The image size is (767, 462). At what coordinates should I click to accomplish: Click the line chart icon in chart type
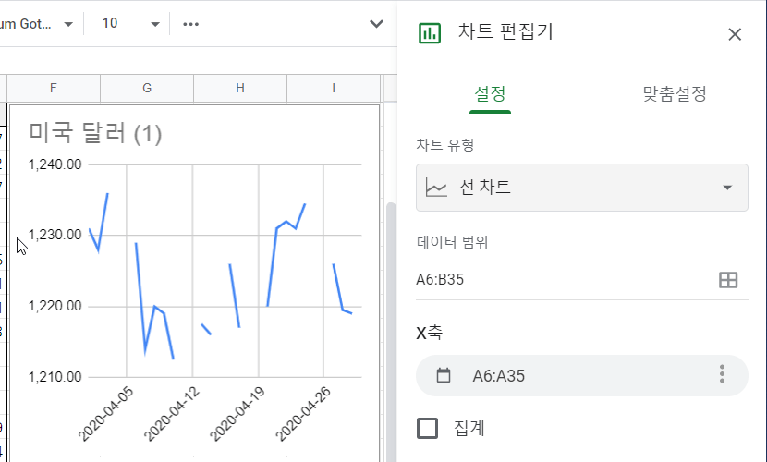click(436, 188)
